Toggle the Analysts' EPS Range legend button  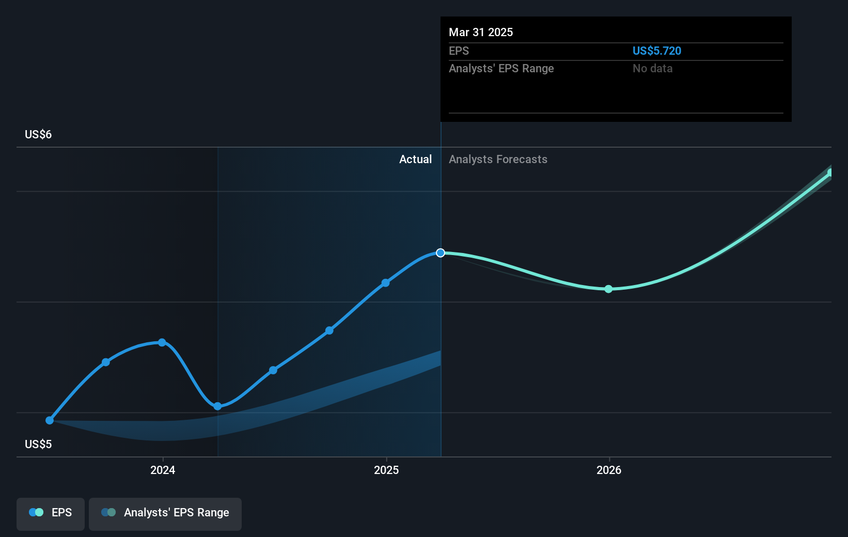(x=165, y=514)
